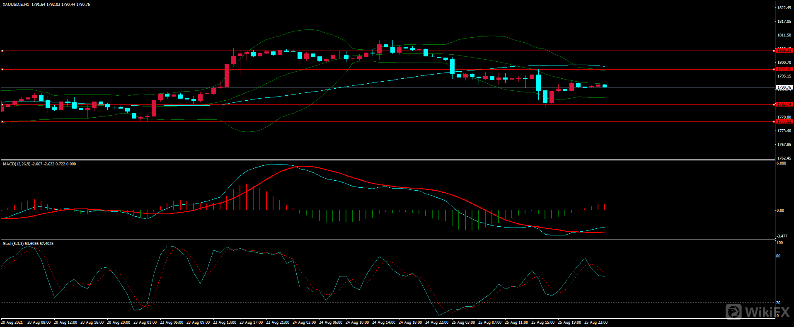Click the Stochastic 20 level label

(x=778, y=303)
